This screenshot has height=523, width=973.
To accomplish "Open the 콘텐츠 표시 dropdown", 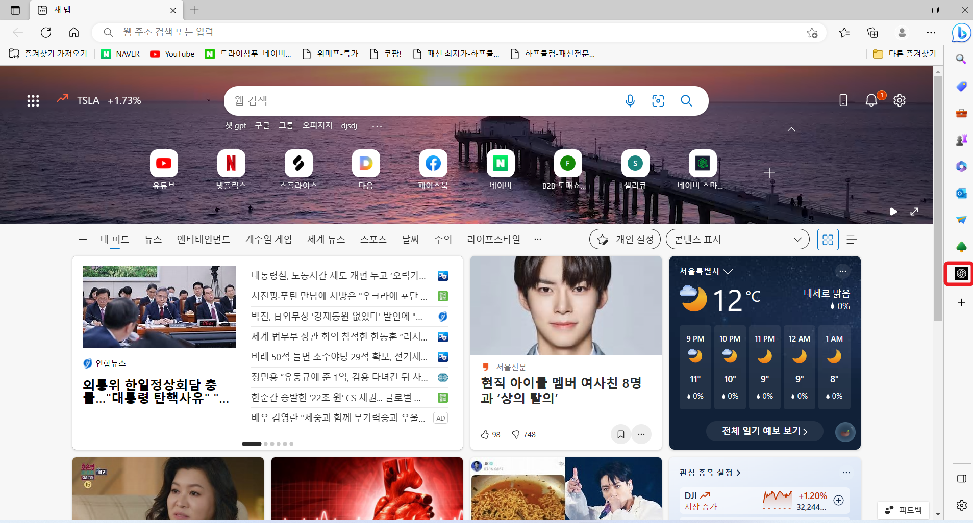I will point(736,239).
